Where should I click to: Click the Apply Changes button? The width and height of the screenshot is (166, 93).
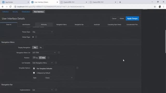[132, 18]
